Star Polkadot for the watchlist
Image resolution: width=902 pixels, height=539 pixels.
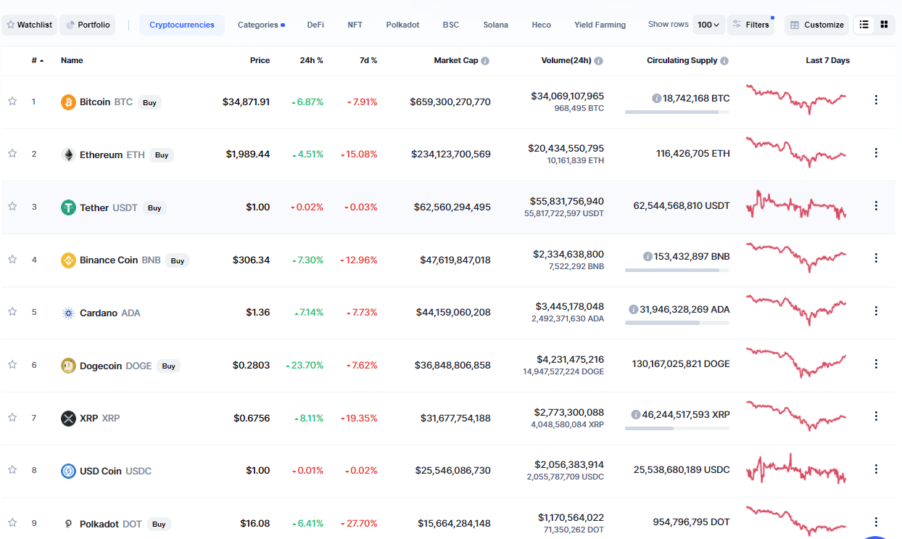12,522
